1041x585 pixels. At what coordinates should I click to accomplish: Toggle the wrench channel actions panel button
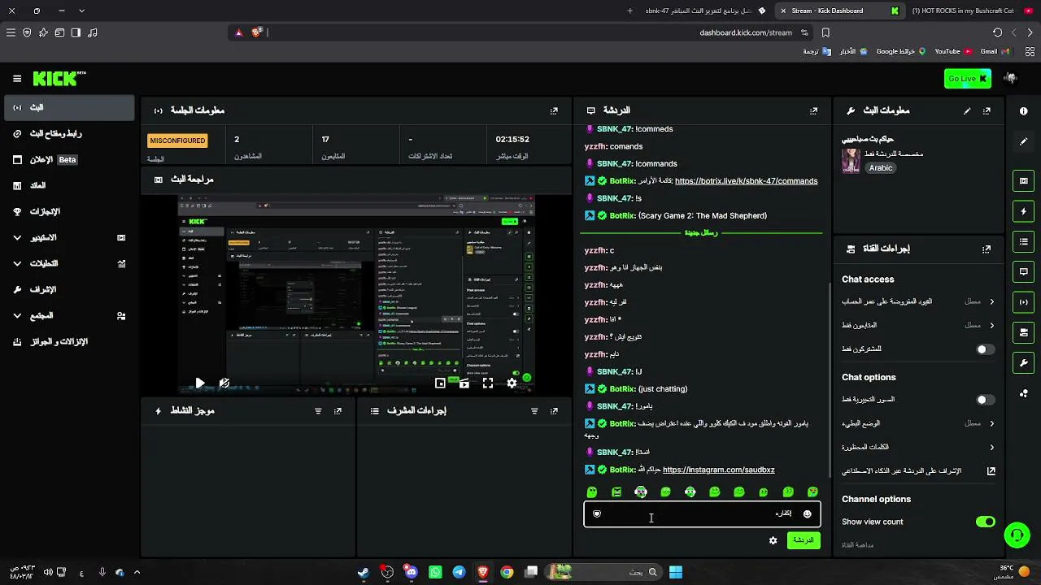click(1023, 362)
